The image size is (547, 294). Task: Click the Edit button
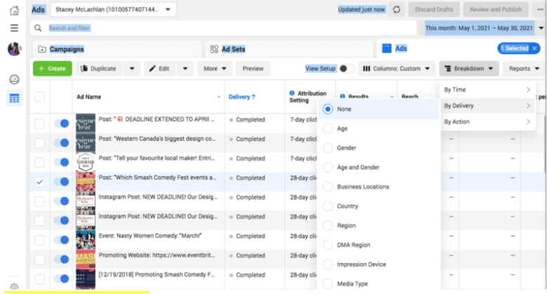[161, 69]
